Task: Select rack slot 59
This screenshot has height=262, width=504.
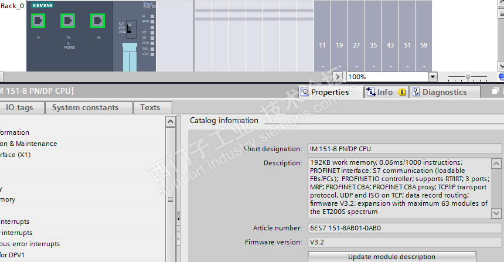Action: [x=424, y=36]
